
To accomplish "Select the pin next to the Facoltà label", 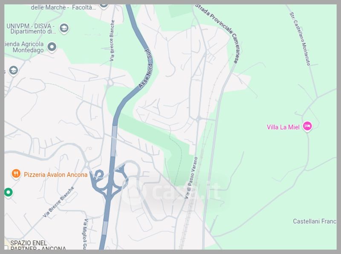I will (x=104, y=6).
